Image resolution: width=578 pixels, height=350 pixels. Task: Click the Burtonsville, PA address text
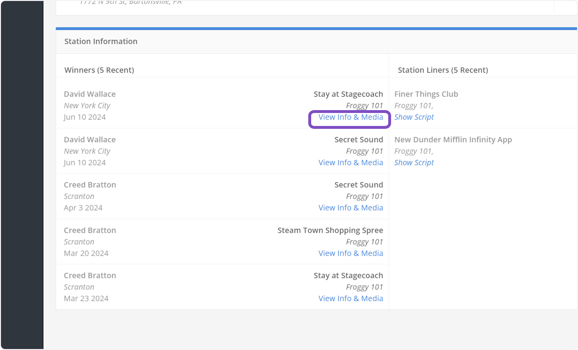click(130, 3)
